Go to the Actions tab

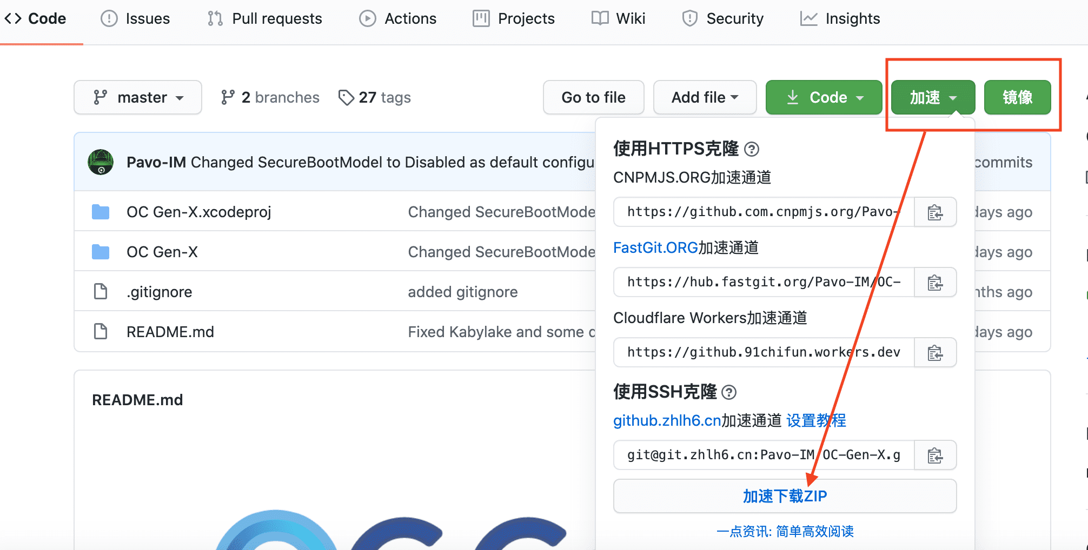click(x=398, y=19)
